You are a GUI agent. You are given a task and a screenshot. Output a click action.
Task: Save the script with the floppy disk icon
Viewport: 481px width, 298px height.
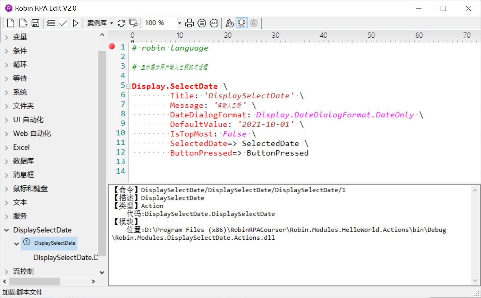pos(35,23)
